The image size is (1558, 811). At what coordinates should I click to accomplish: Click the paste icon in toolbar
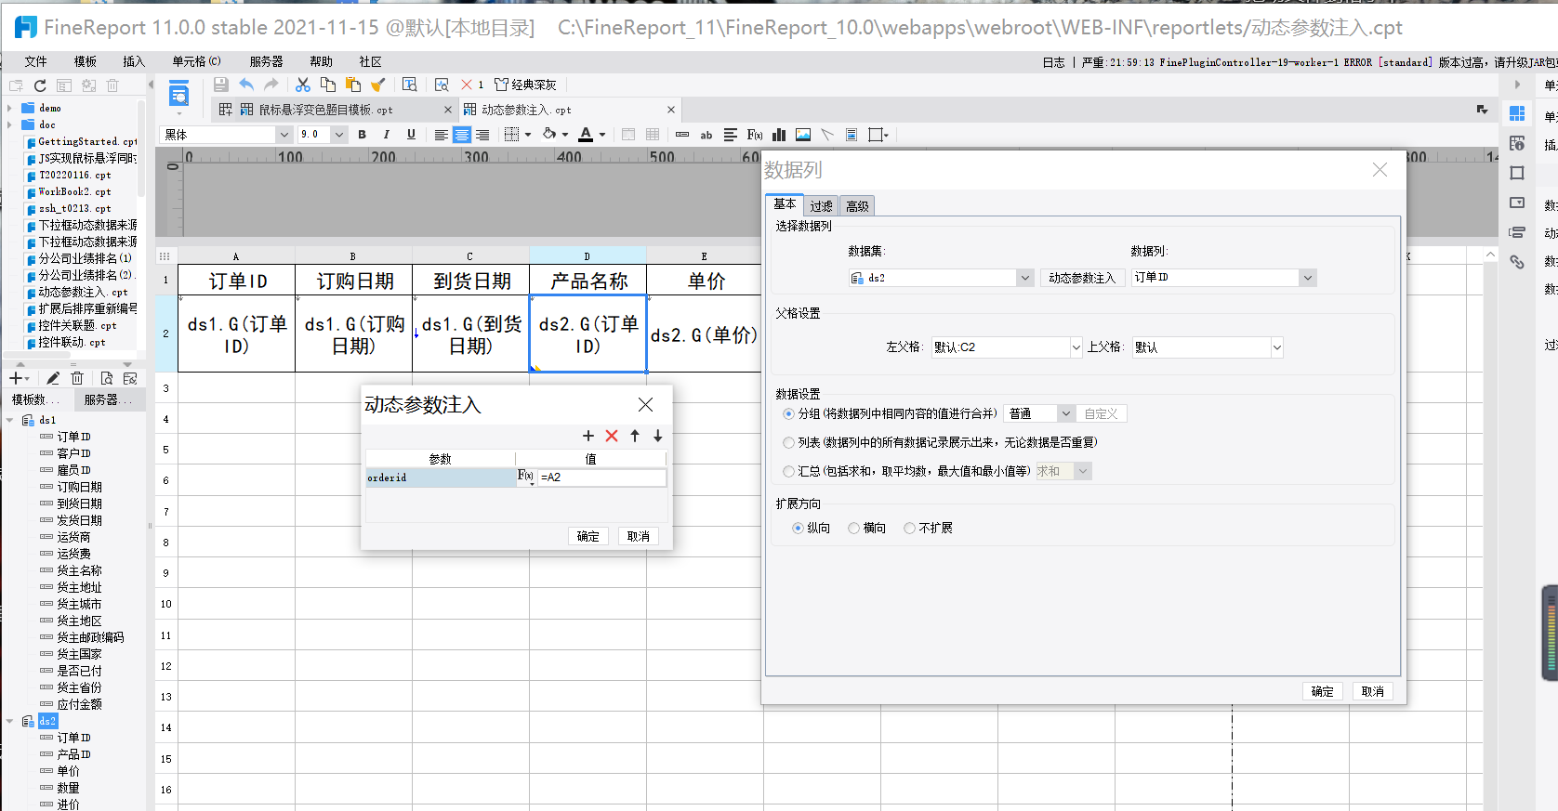[x=353, y=85]
